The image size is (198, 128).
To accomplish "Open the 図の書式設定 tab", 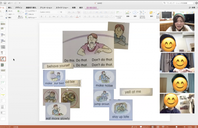I will click(92, 8).
